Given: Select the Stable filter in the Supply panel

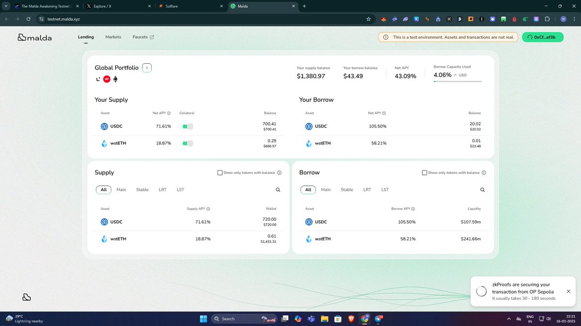Looking at the screenshot, I should click(142, 190).
